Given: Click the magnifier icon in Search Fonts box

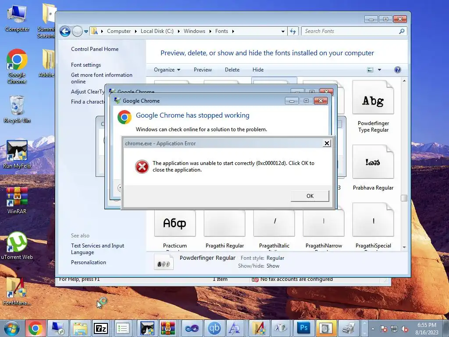Looking at the screenshot, I should click(402, 31).
